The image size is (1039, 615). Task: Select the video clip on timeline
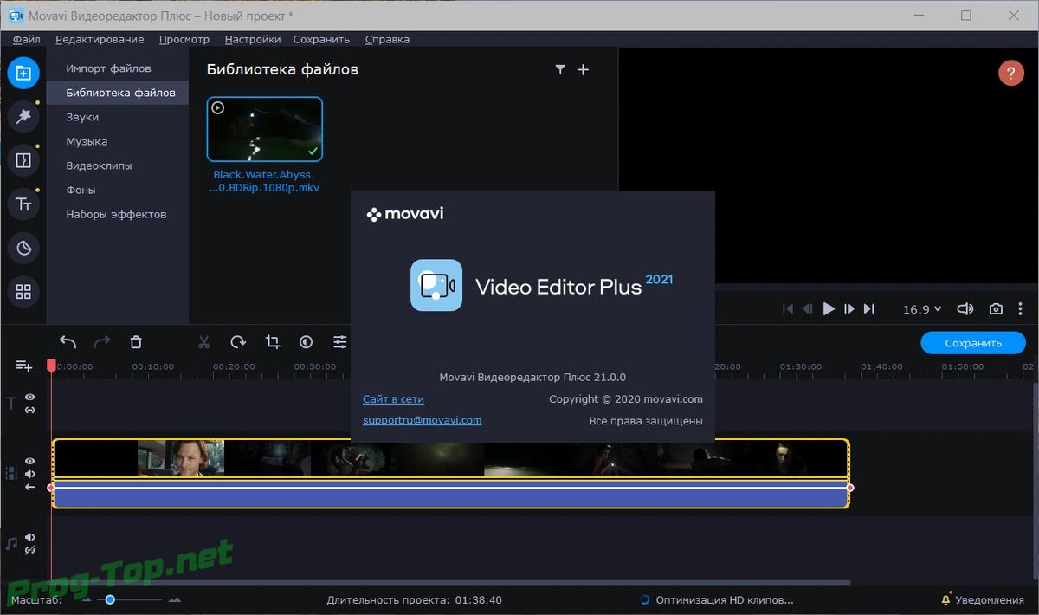pos(450,459)
